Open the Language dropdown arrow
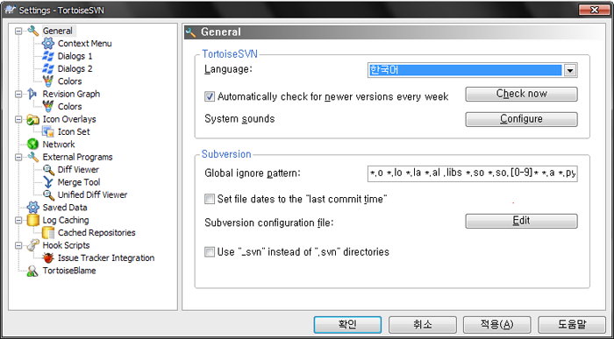 [570, 70]
